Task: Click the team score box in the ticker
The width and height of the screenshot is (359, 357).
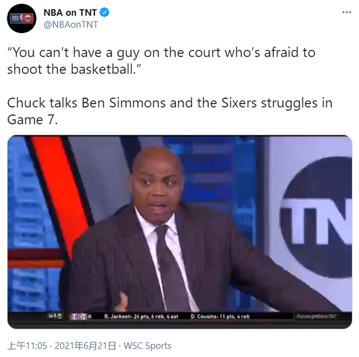Action: click(80, 317)
